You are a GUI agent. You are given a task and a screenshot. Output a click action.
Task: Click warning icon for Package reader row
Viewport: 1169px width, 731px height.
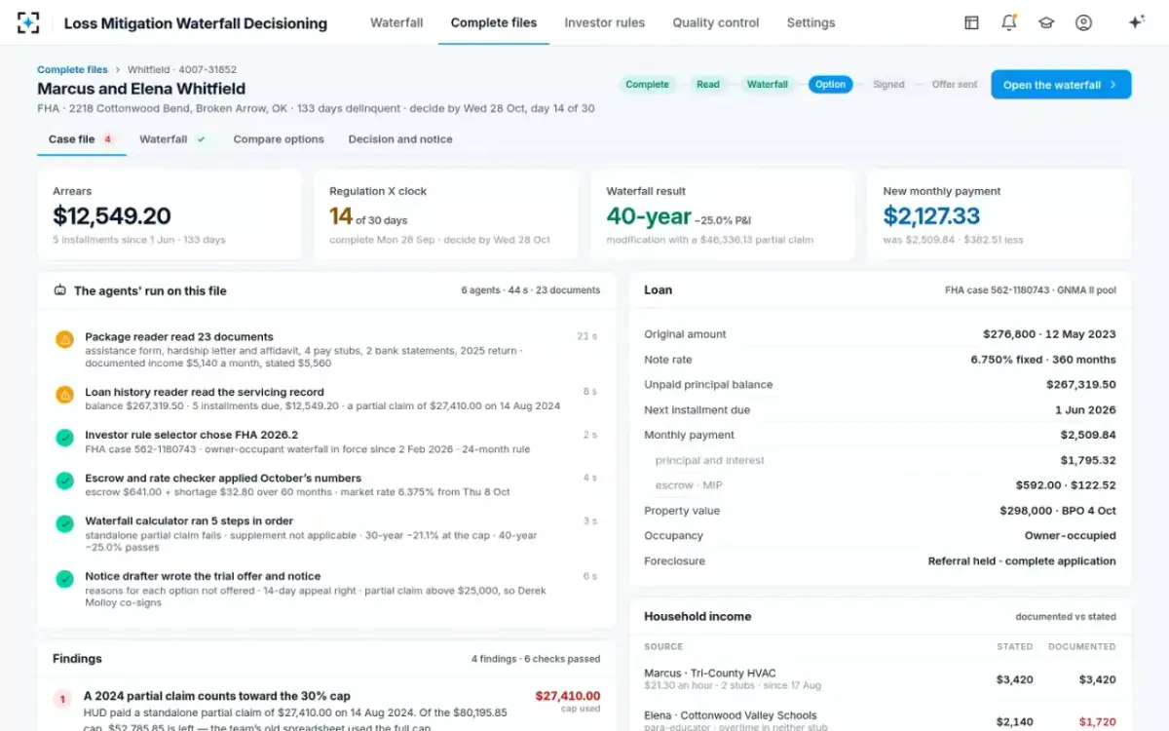(x=64, y=339)
